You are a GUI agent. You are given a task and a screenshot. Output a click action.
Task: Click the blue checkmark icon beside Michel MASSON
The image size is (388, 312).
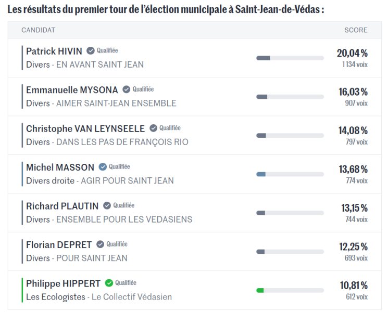[x=103, y=167]
